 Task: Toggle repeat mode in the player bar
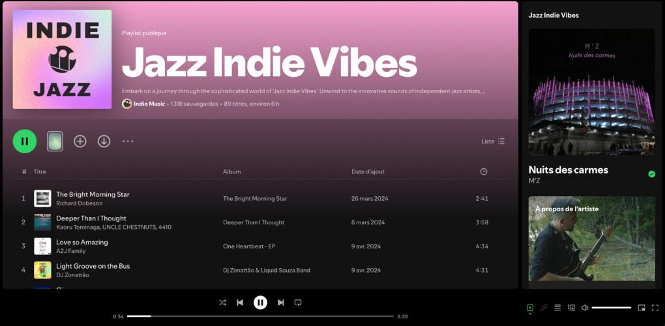tap(298, 303)
